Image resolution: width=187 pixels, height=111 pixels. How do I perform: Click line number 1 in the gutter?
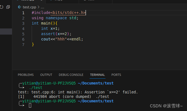pos(23,13)
